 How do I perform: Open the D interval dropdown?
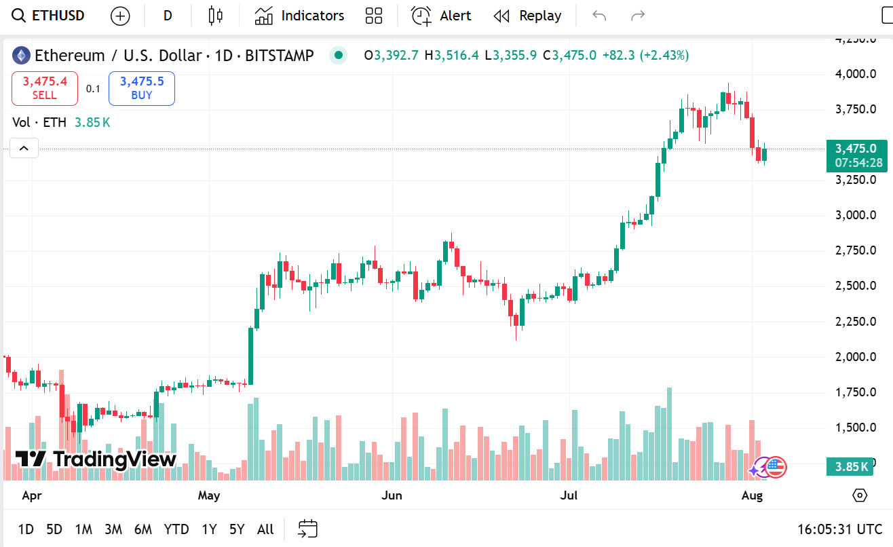pos(168,16)
